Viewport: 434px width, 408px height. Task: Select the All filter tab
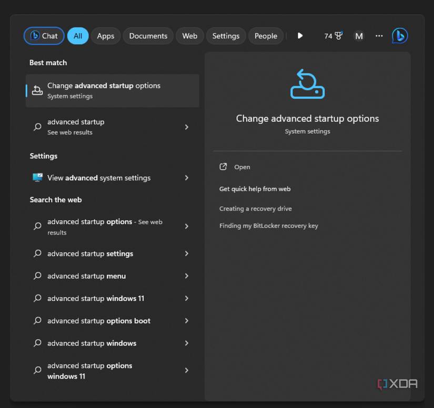(x=78, y=36)
